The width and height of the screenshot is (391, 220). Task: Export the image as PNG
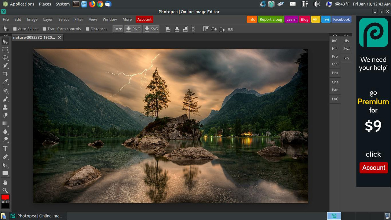pos(133,29)
